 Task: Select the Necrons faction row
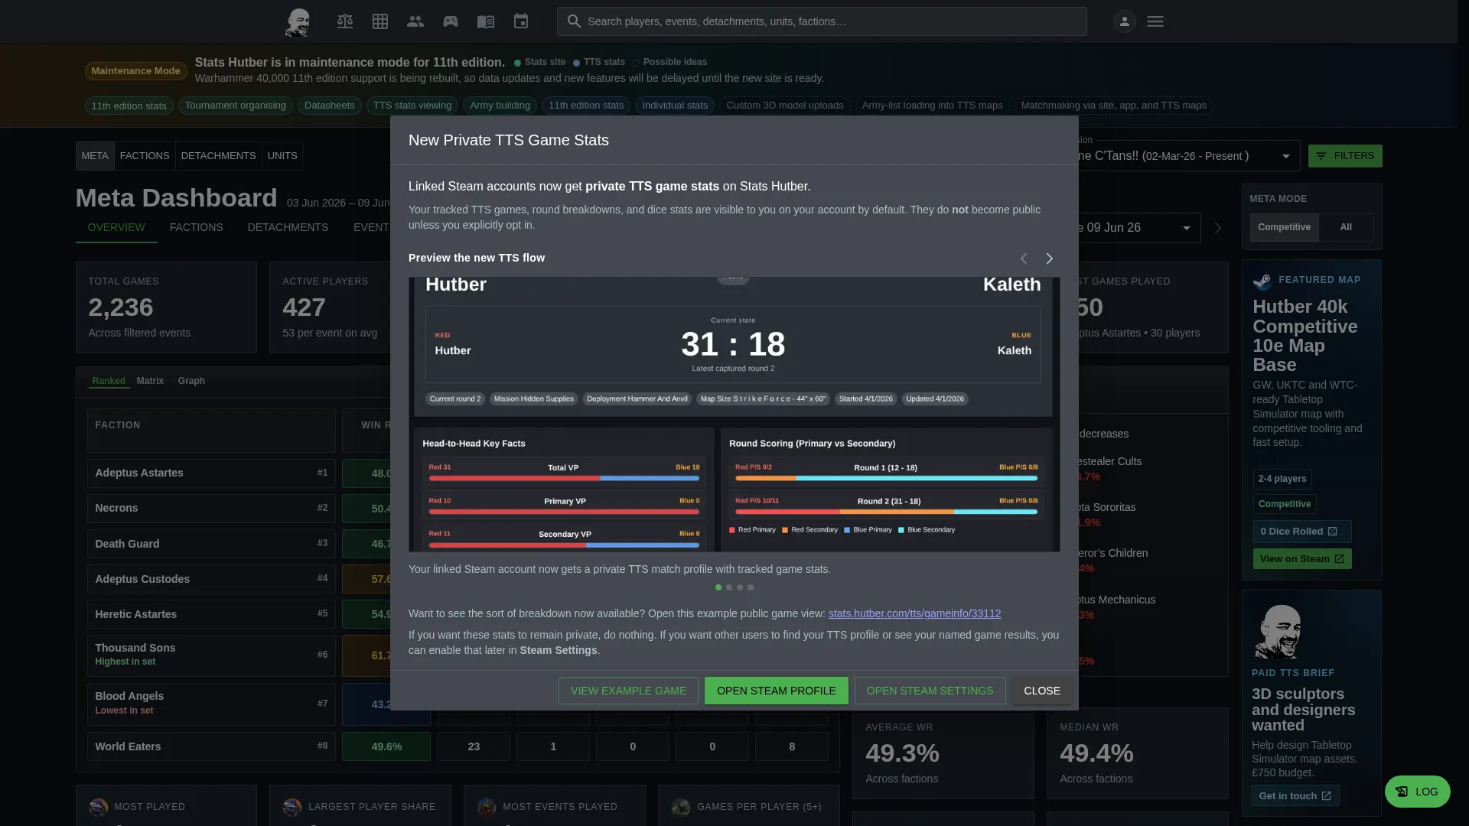(211, 509)
